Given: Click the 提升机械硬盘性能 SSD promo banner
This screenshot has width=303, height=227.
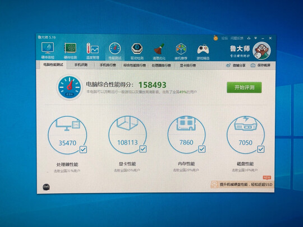Looking at the screenshot, I should coord(242,184).
